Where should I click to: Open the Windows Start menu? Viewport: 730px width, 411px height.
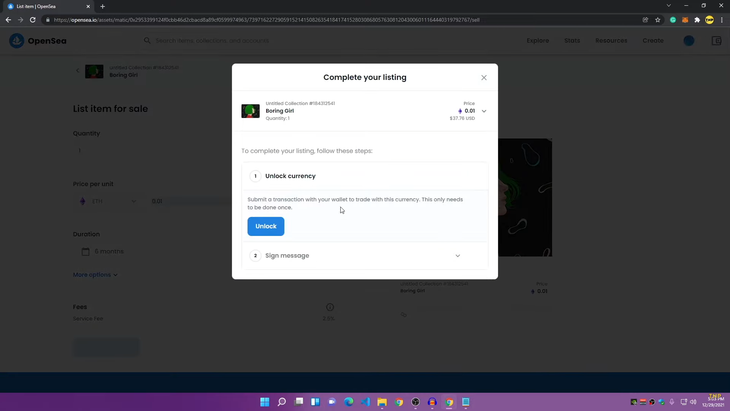click(x=265, y=402)
